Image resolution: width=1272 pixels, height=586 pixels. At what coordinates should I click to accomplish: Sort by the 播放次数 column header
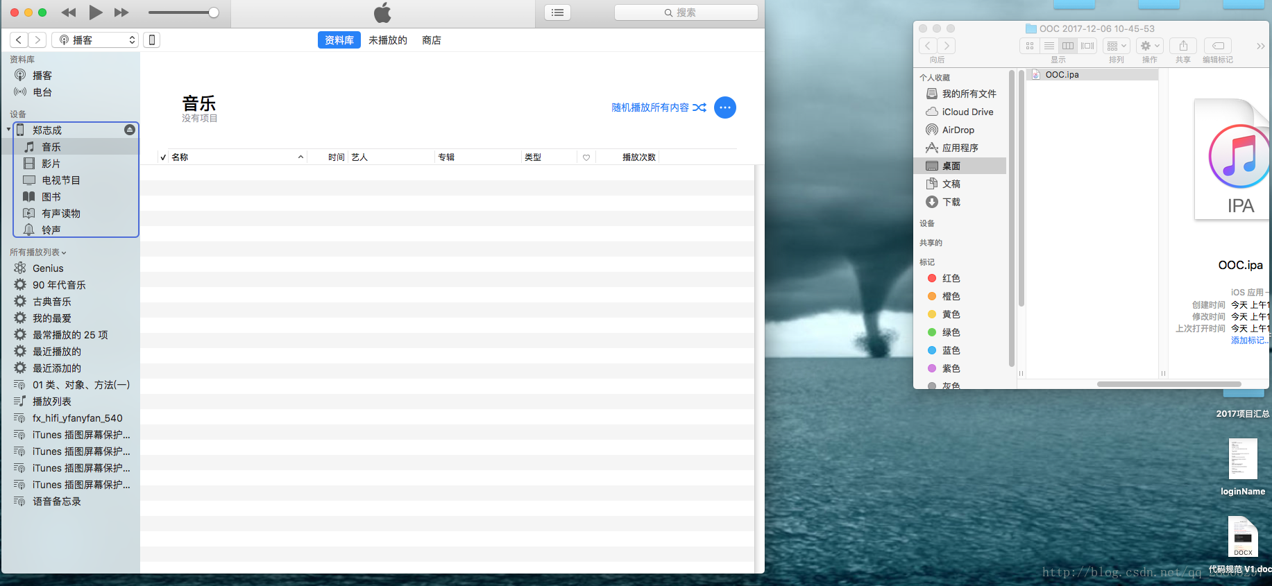pos(627,157)
